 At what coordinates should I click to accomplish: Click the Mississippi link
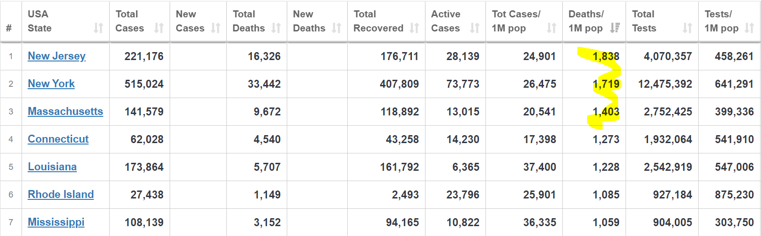[56, 222]
